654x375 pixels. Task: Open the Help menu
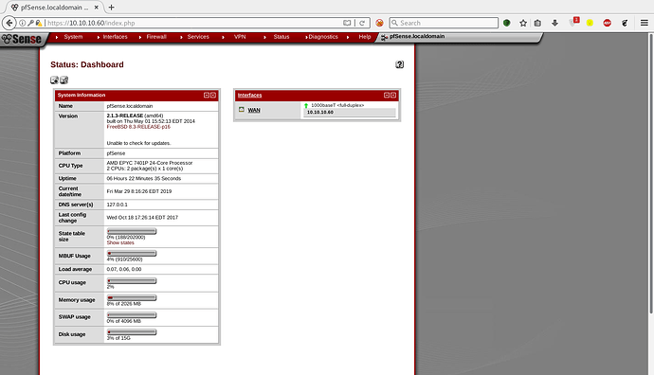(365, 37)
